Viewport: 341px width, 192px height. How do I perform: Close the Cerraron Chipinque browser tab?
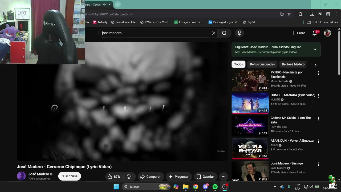point(109,5)
